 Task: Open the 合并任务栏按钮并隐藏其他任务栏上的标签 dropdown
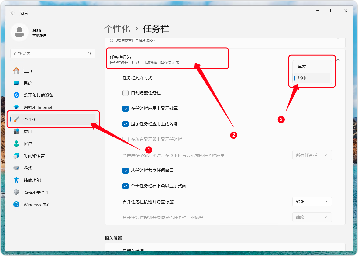[312, 217]
